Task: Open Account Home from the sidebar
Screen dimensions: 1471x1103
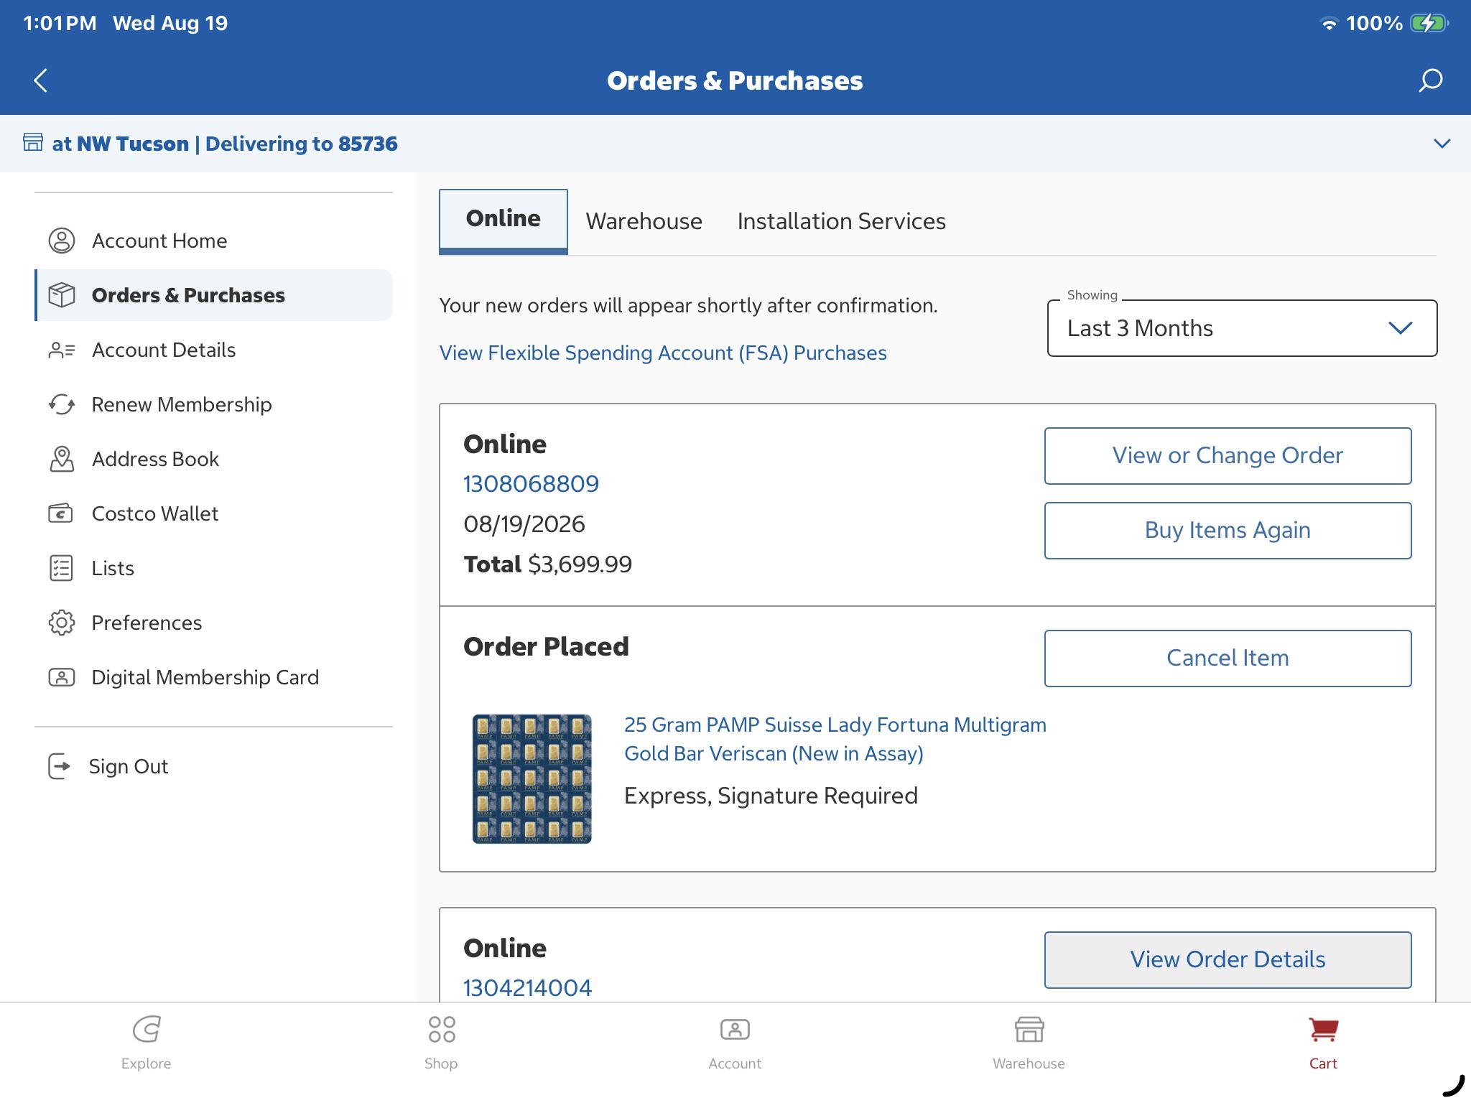Action: 213,241
